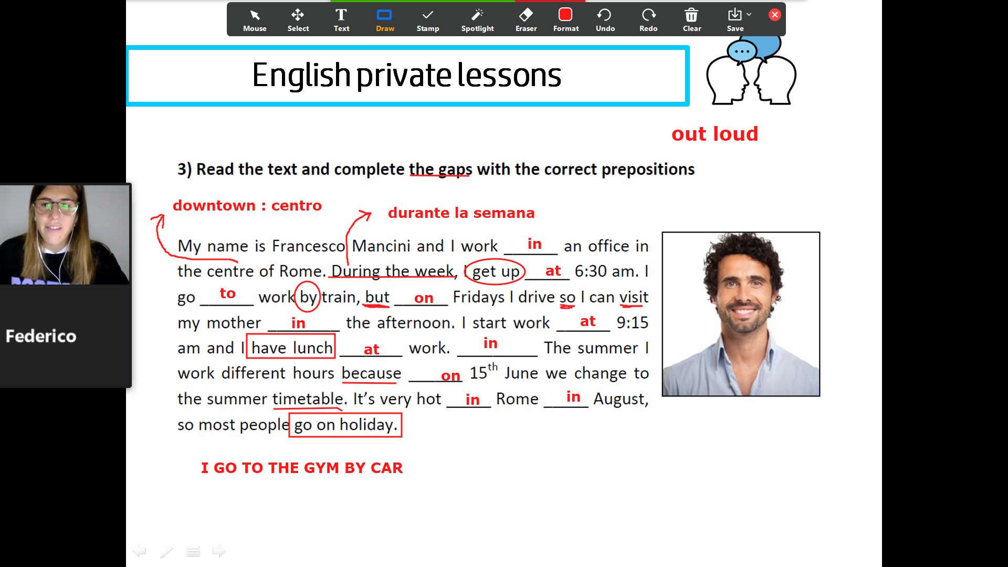Click the circled word 'by'
The height and width of the screenshot is (567, 1008).
[x=308, y=297]
